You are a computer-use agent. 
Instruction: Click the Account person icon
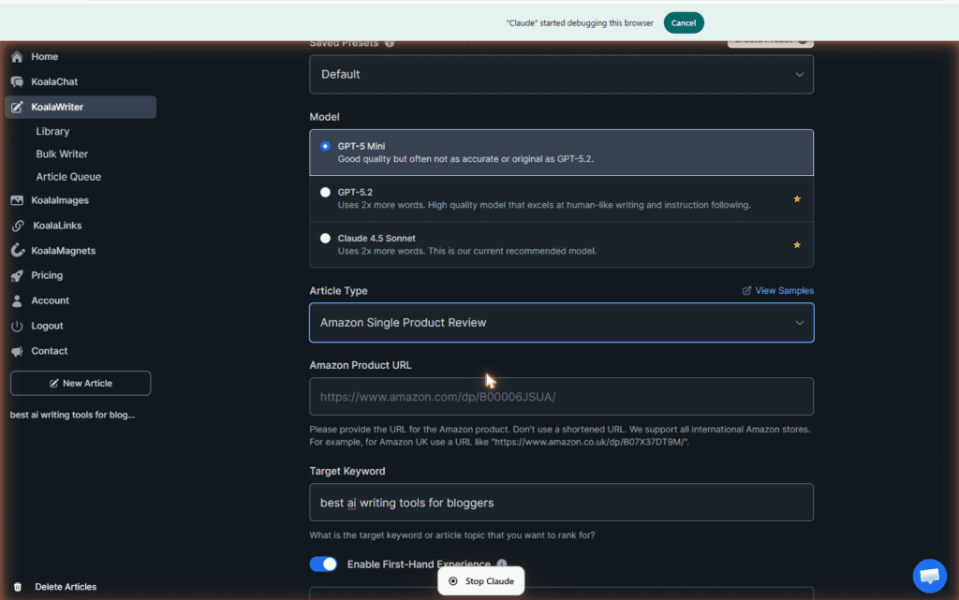(17, 300)
